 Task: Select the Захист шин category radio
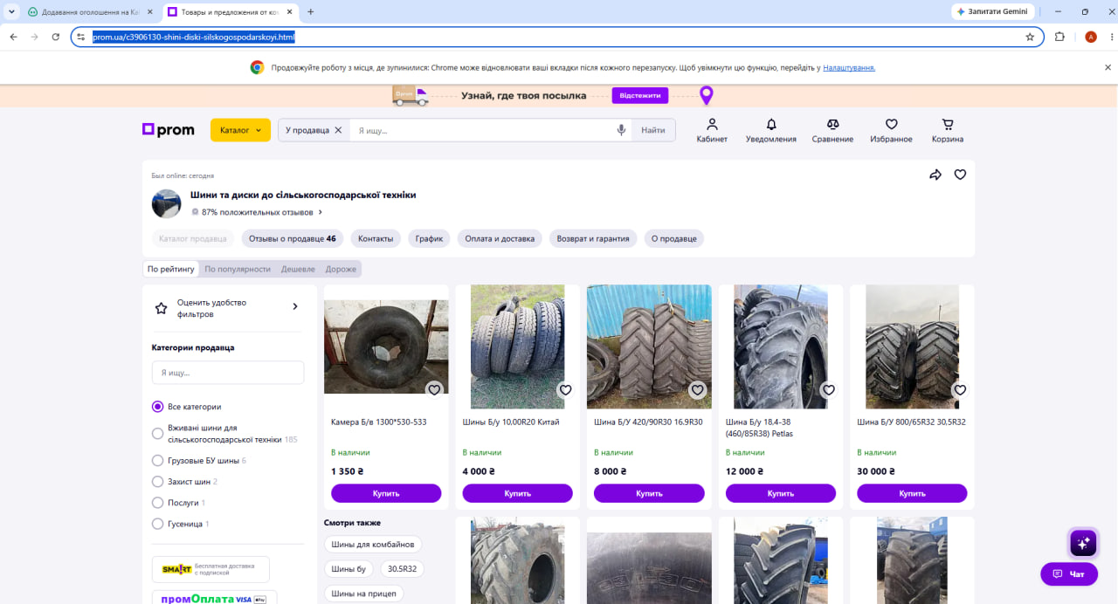tap(158, 482)
